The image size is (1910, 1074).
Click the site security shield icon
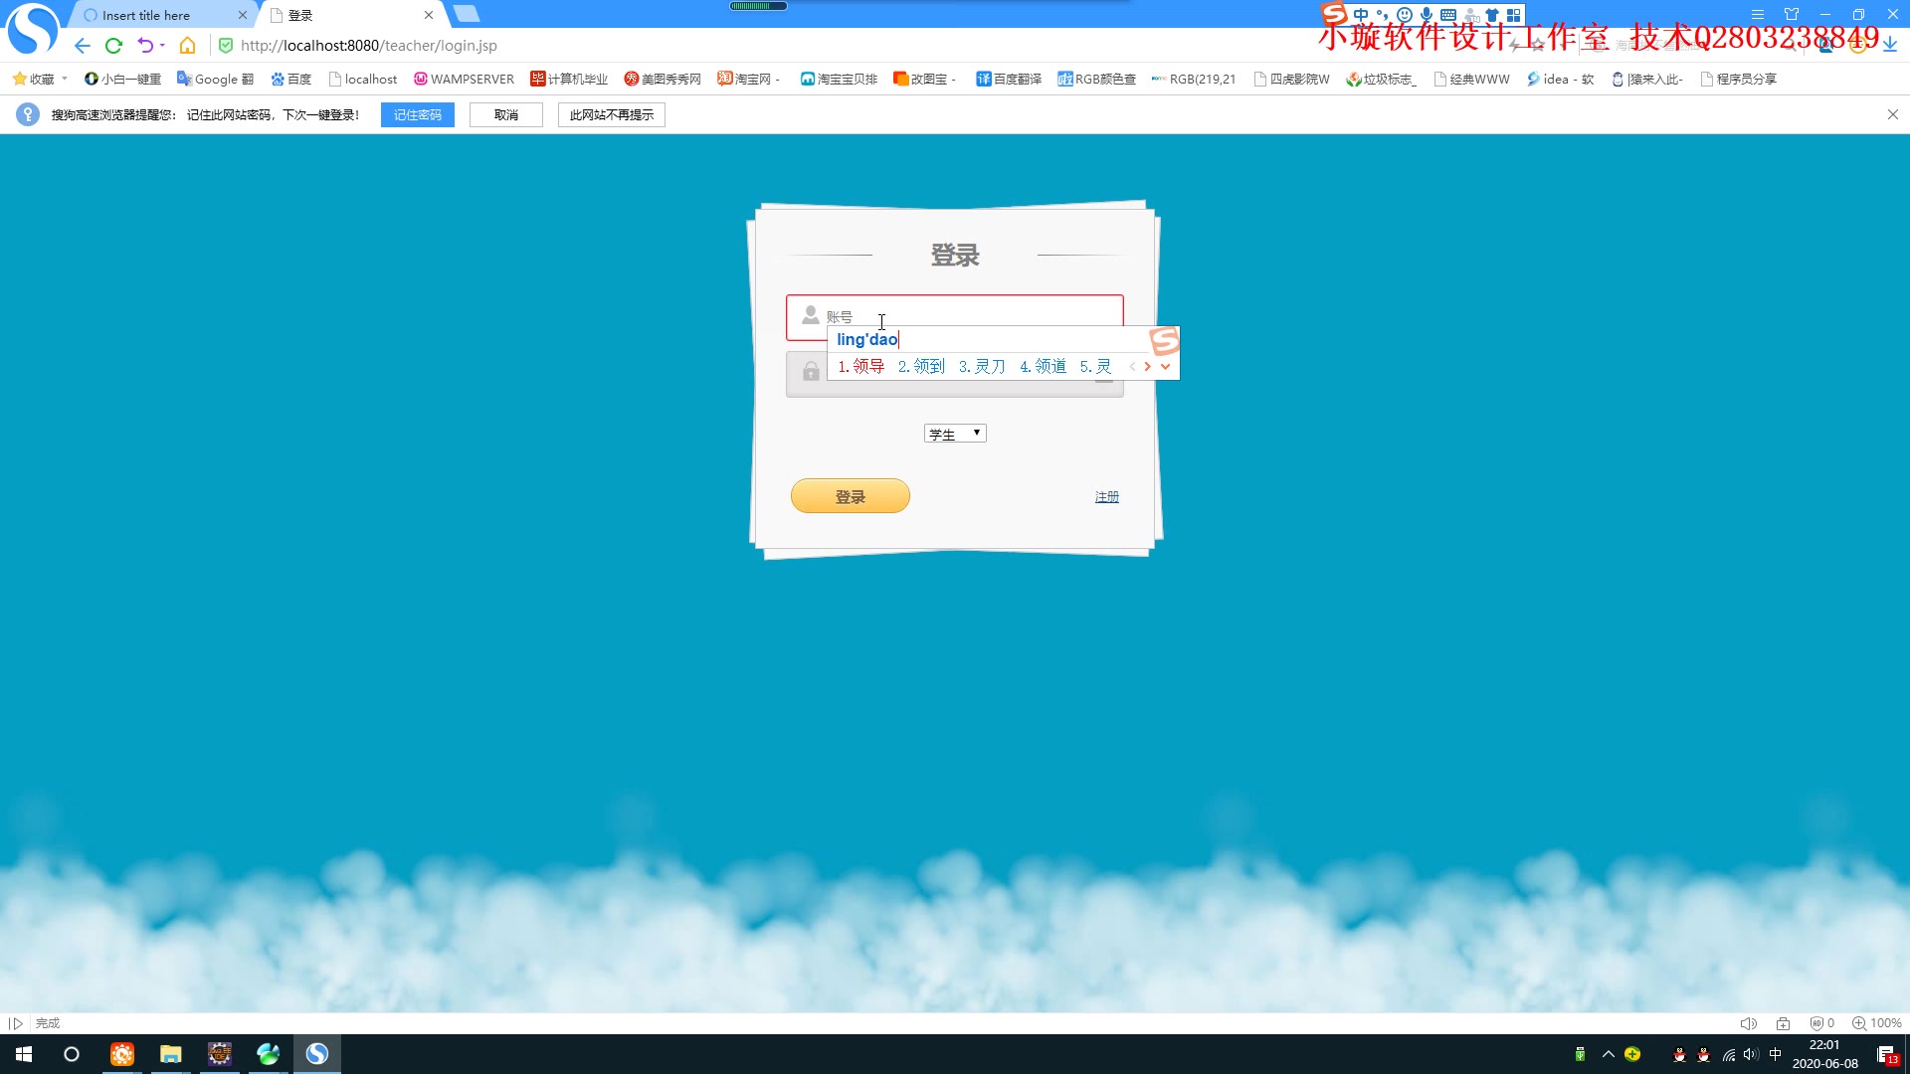click(226, 46)
